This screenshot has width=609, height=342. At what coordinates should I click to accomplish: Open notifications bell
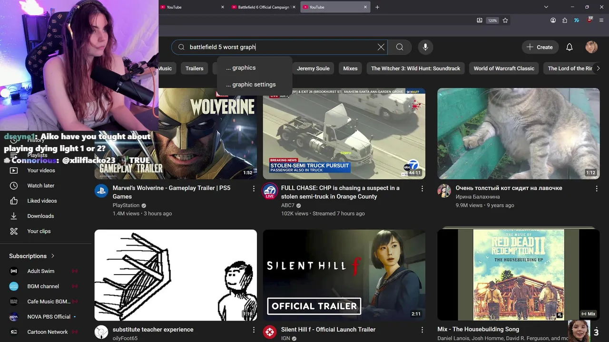point(569,47)
